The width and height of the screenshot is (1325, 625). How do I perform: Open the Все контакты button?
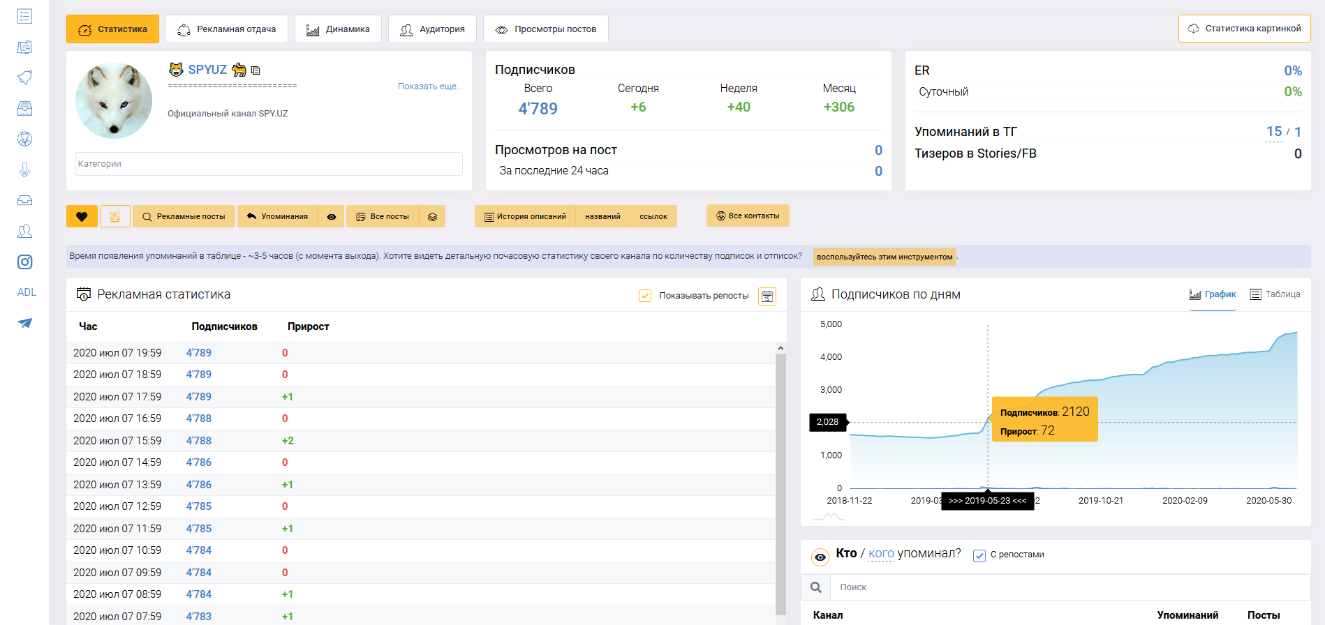(748, 216)
